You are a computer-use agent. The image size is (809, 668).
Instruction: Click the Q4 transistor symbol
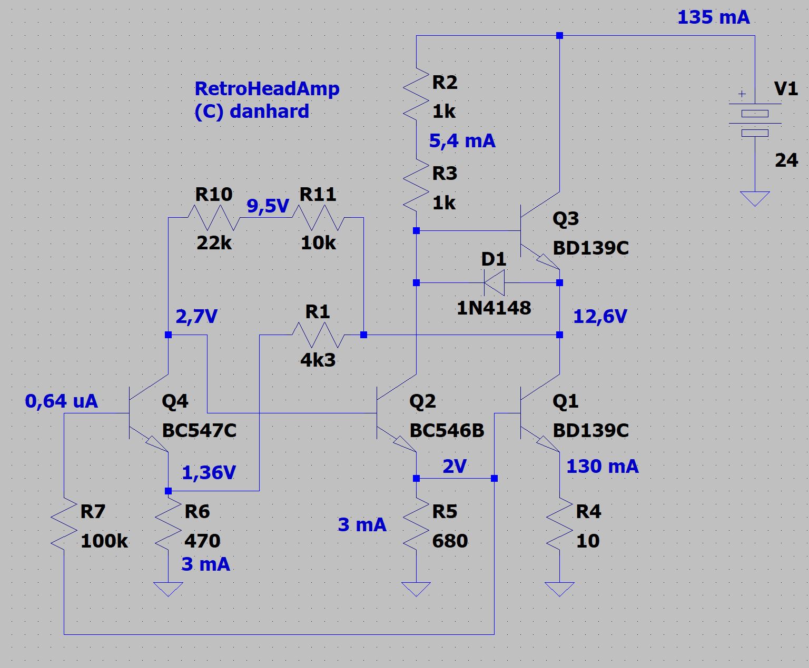point(147,413)
